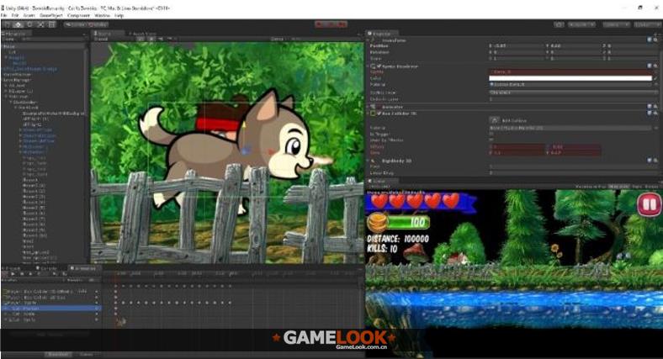Open the Layers dropdown in the toolbar
Screen dimensions: 663x359
(616, 24)
